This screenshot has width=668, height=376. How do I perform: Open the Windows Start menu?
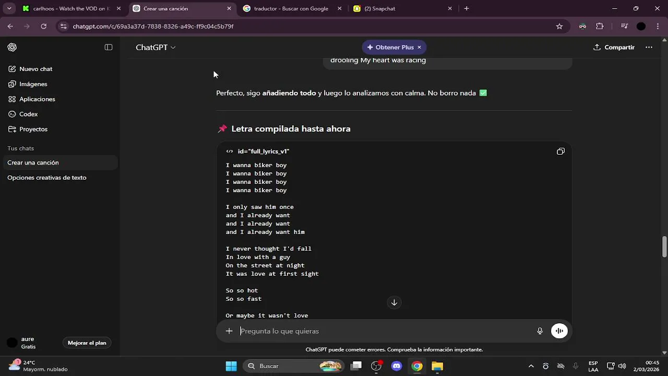(x=231, y=366)
